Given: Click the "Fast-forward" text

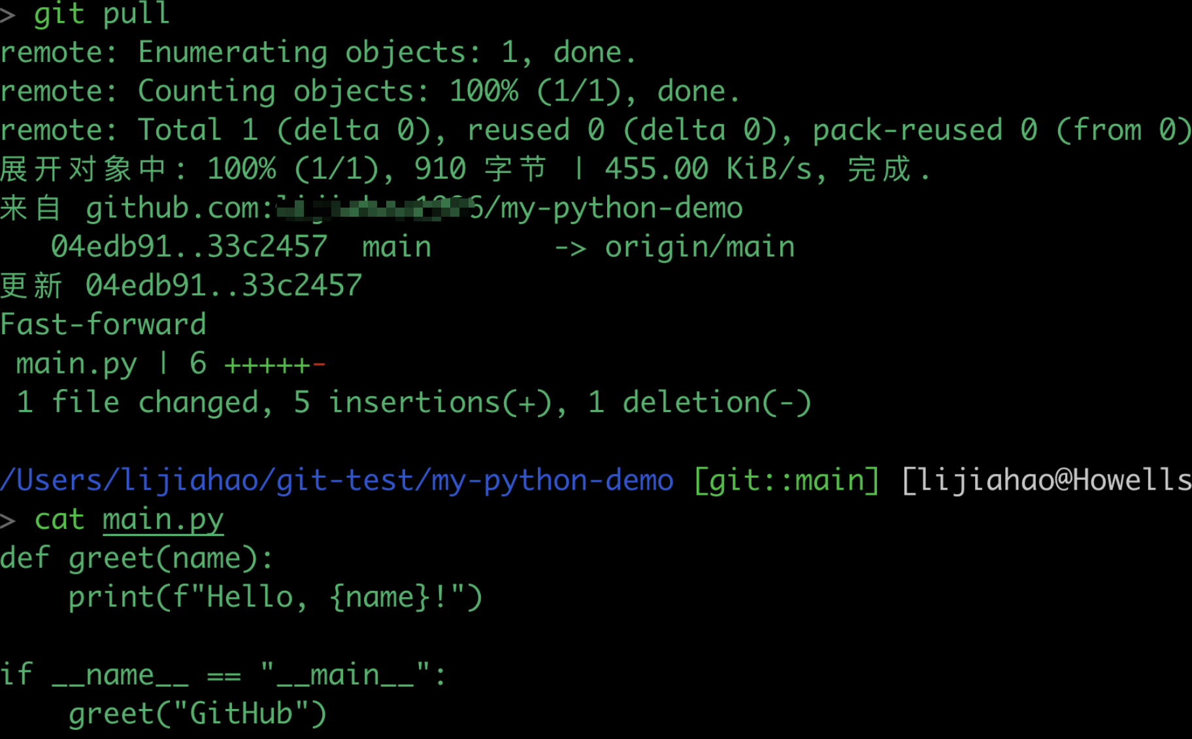Looking at the screenshot, I should click(103, 324).
